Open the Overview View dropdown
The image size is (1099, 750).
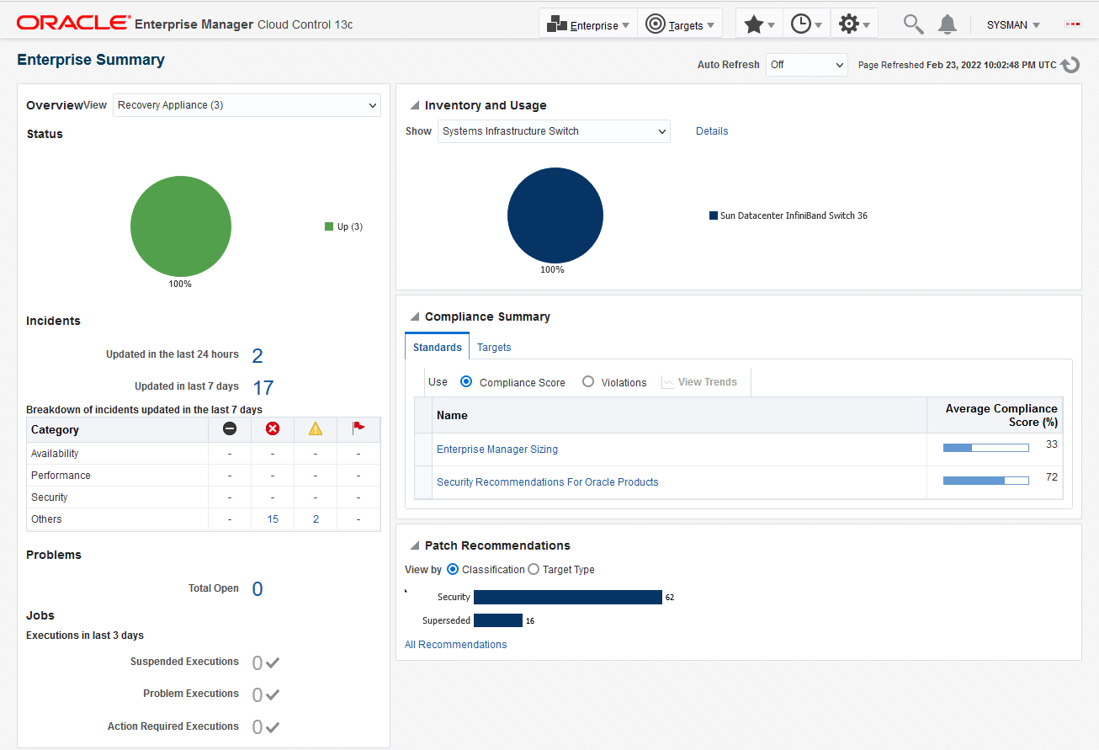coord(247,105)
